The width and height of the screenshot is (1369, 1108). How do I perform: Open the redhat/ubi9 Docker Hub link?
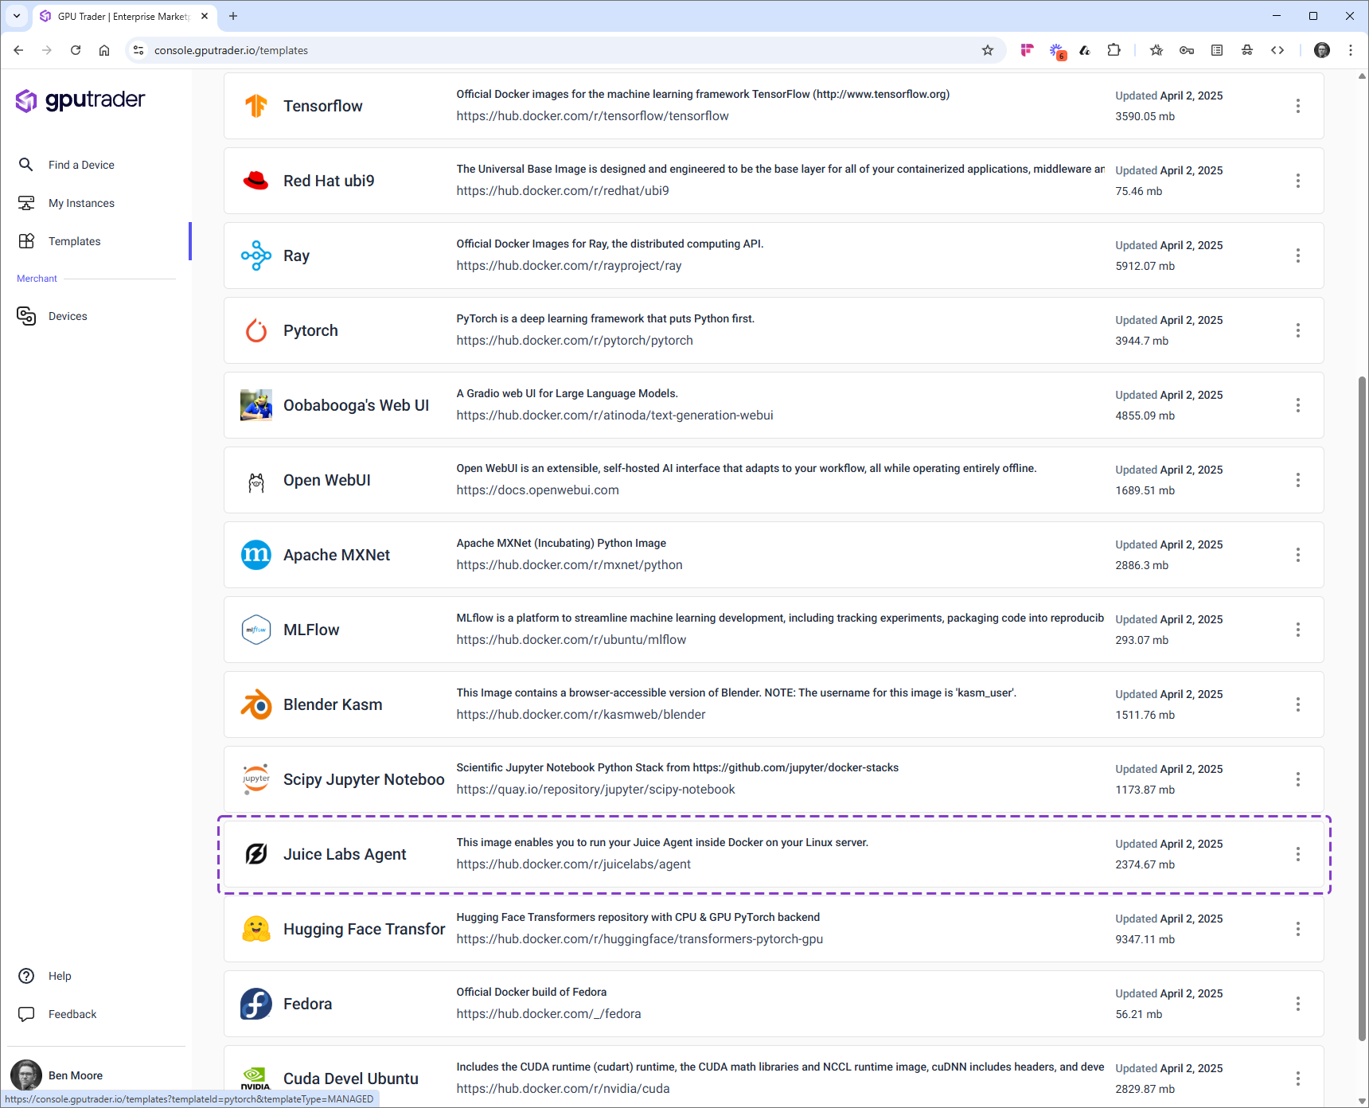pyautogui.click(x=563, y=191)
